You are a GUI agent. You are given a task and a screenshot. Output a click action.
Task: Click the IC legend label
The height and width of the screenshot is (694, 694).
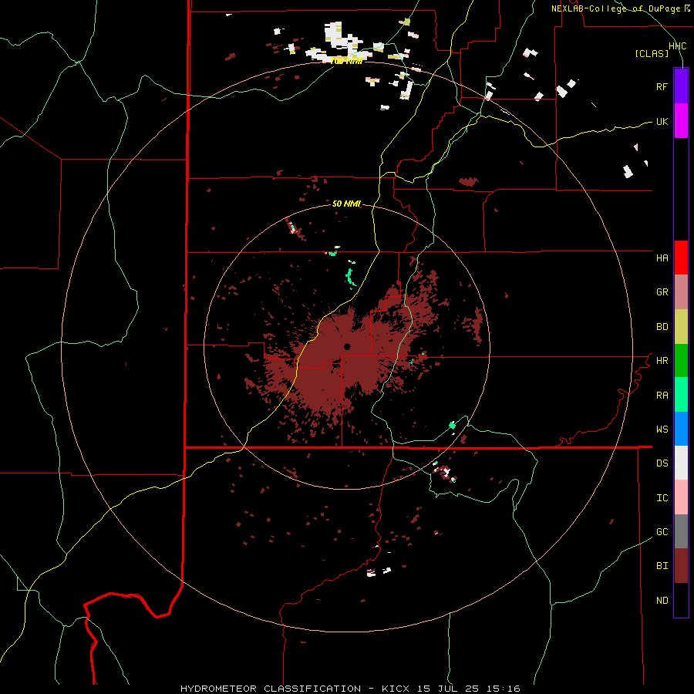coord(662,498)
